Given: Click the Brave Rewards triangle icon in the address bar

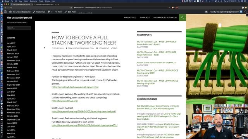Looking at the screenshot, I should click(x=176, y=8).
